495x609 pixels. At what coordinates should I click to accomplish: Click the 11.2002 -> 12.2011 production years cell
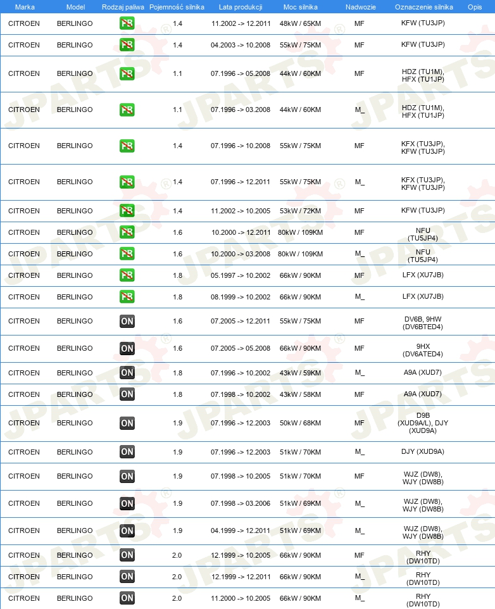241,23
